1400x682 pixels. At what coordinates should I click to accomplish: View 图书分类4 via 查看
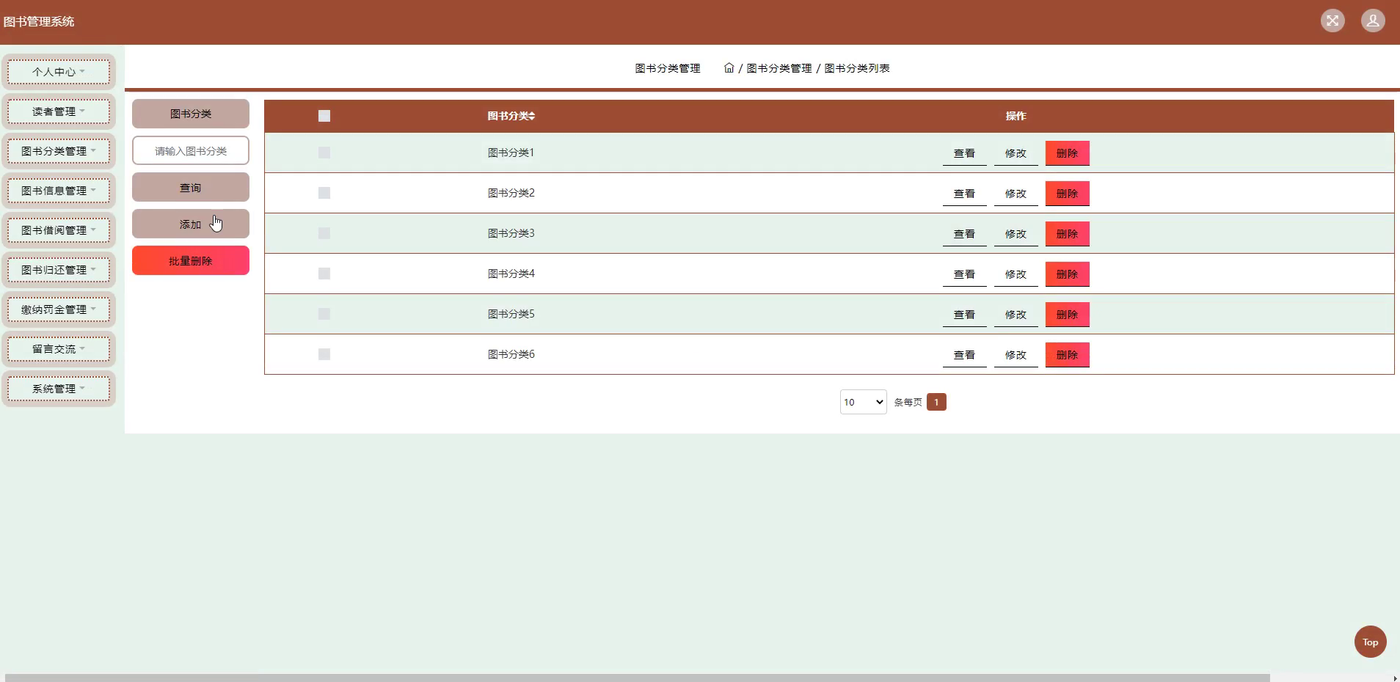coord(964,274)
